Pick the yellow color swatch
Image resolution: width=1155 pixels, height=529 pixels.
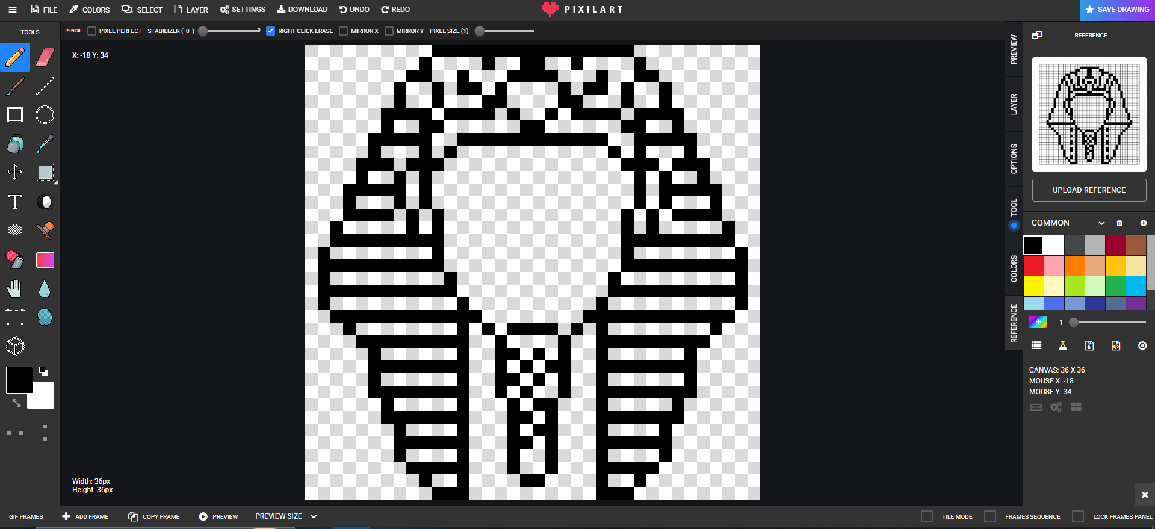(1033, 286)
